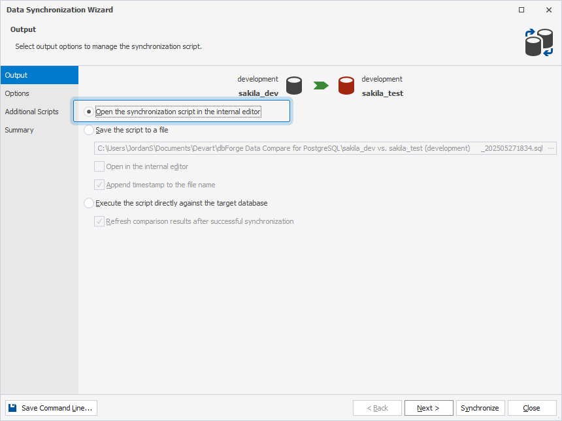Click the save disk icon beside Save Command Line
Image resolution: width=562 pixels, height=421 pixels.
[x=12, y=407]
